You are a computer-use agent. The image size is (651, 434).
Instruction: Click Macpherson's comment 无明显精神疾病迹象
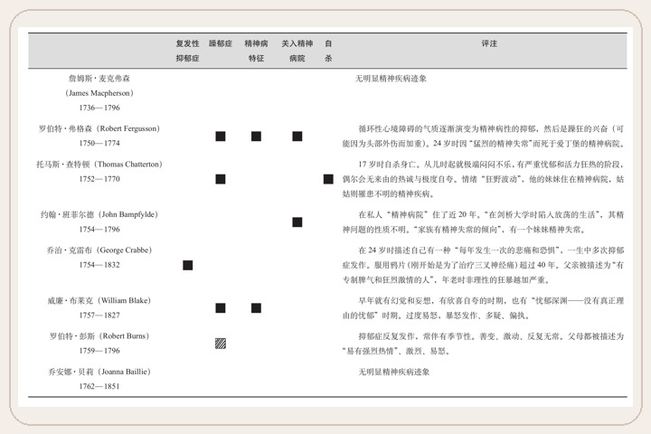(x=391, y=79)
